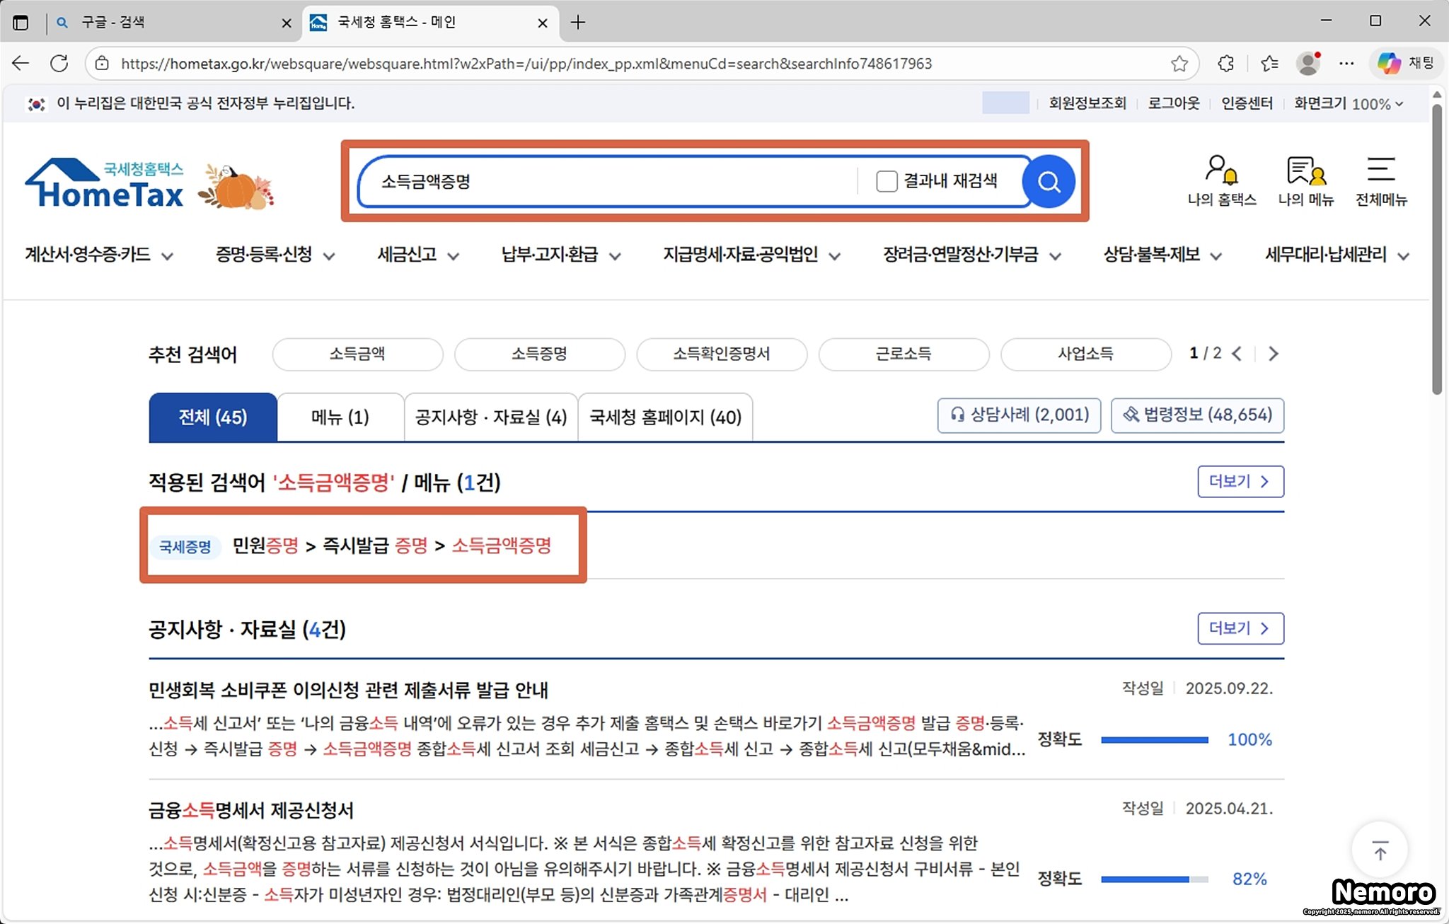The height and width of the screenshot is (924, 1449).
Task: Click the browser refresh icon
Action: coord(59,64)
